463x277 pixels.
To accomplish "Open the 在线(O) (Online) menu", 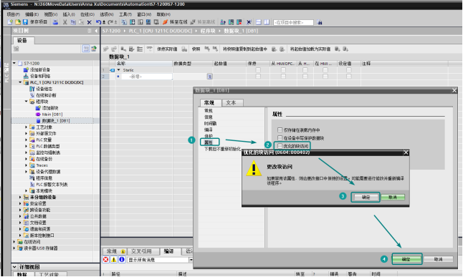I will click(87, 14).
